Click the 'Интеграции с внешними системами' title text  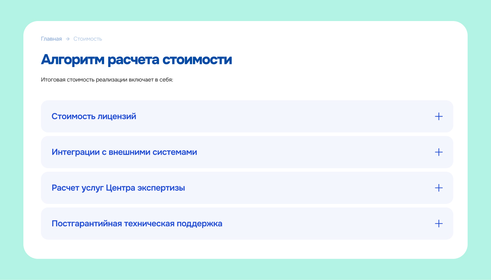(x=124, y=152)
